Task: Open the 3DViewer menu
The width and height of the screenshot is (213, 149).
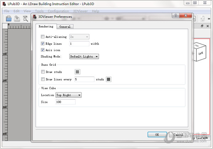Action: coord(81,11)
